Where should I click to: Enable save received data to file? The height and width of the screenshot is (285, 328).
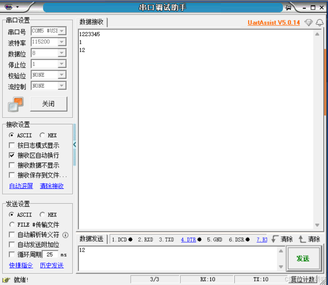tap(12, 175)
